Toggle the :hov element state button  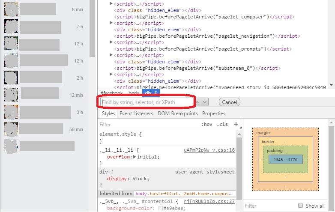coord(207,125)
